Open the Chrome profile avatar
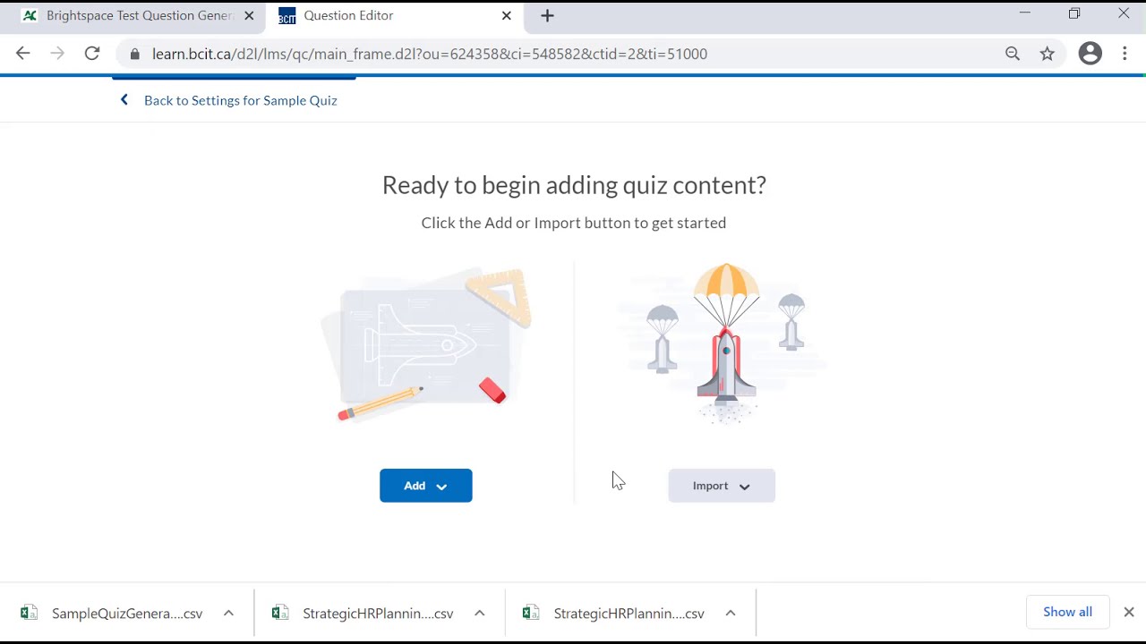This screenshot has width=1146, height=644. [x=1090, y=54]
